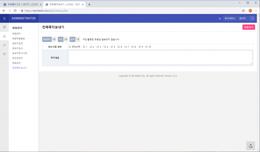260x152 pixels.
Task: Check the 전체선택 checkbox
Action: click(70, 47)
